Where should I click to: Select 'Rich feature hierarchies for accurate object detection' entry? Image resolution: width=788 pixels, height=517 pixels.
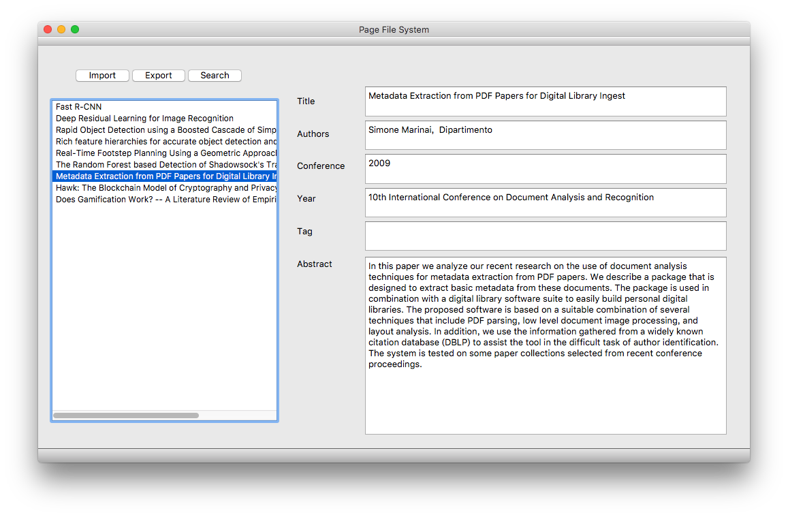[164, 141]
